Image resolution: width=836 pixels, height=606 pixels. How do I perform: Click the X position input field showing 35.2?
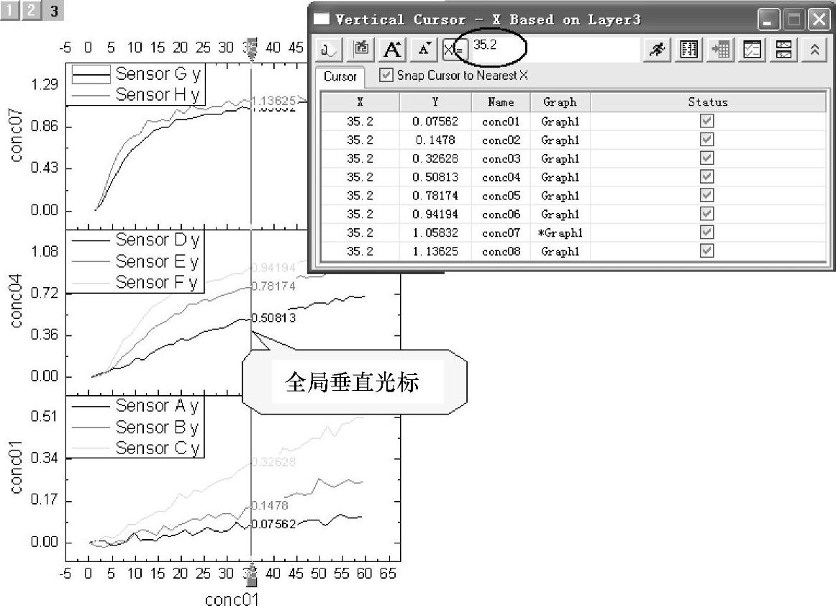[x=555, y=50]
